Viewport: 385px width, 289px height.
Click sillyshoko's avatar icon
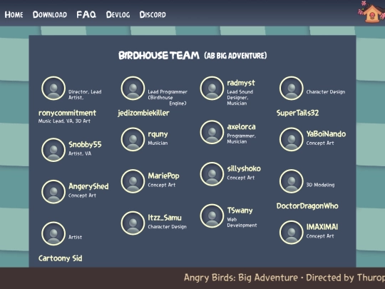(212, 174)
